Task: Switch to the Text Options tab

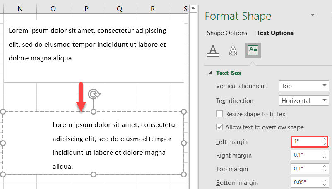Action: coord(275,33)
